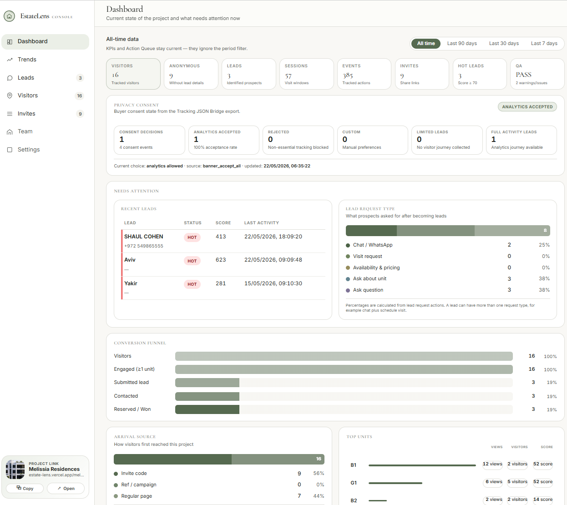Viewport: 567px width, 505px height.
Task: Navigate to Visitors in sidebar
Action: click(46, 96)
